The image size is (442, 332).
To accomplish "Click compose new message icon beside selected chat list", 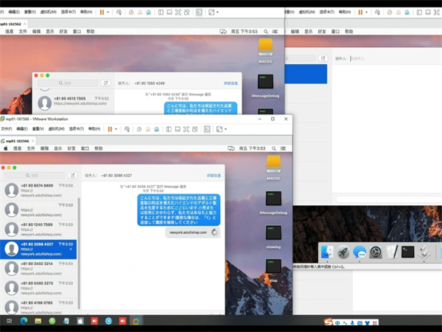I will (72, 175).
